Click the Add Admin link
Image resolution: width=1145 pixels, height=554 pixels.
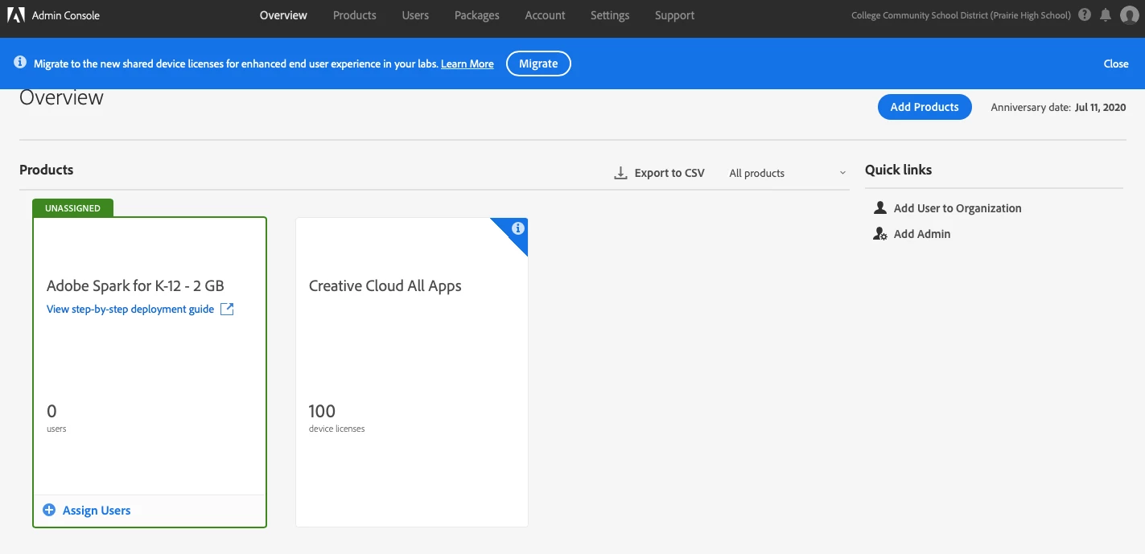tap(922, 234)
